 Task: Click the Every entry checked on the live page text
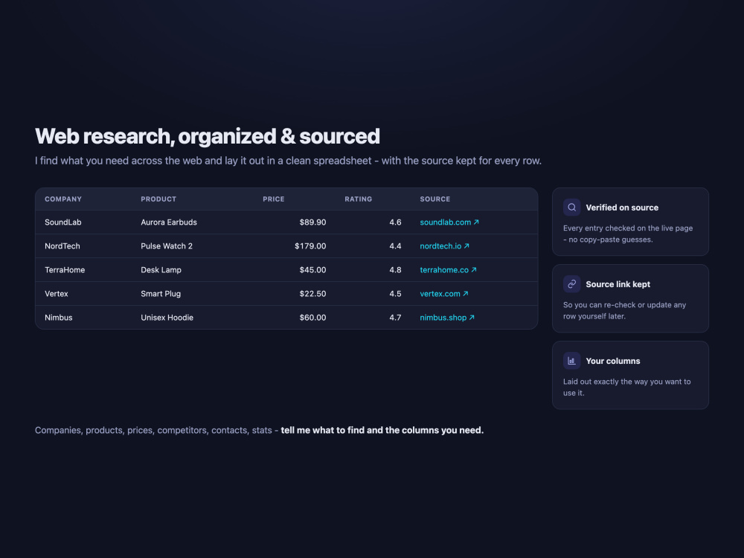pos(628,234)
